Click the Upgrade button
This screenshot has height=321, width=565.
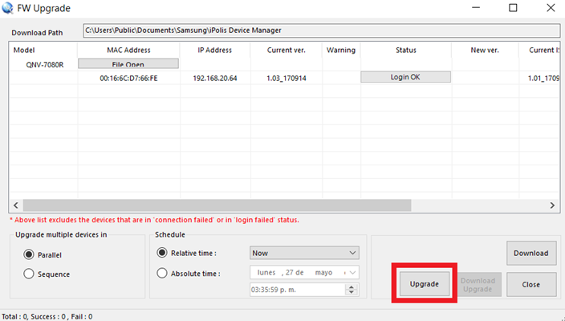pyautogui.click(x=424, y=284)
